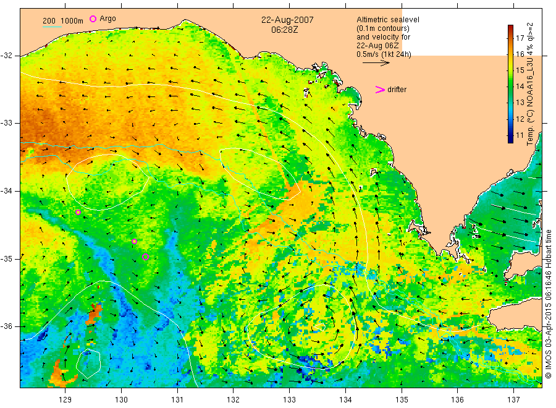Viewport: 556px width, 408px height.
Task: Click the 'Argo' legend label
Action: (x=107, y=19)
